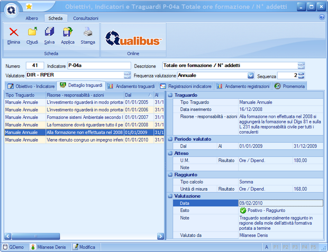Switch to the Consultazioni ribbon tab

pyautogui.click(x=85, y=18)
